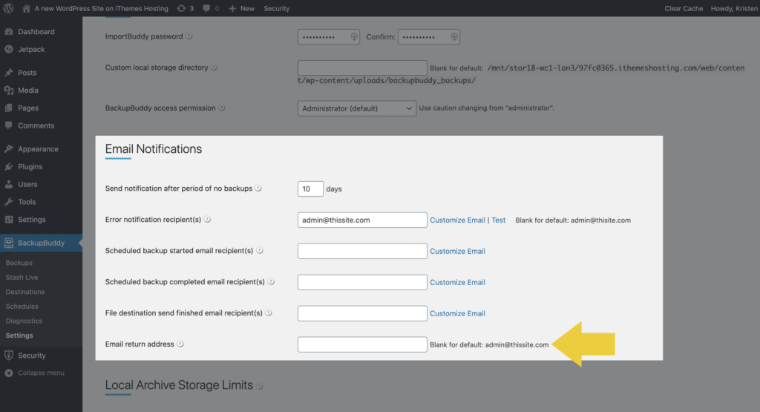Click the Pages icon in sidebar
The width and height of the screenshot is (760, 412).
(9, 108)
